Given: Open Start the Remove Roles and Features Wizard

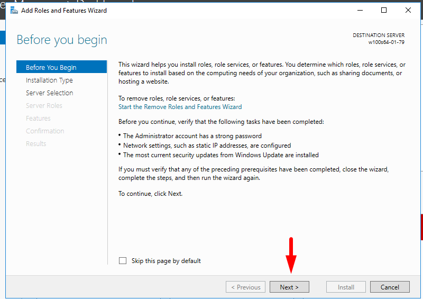Looking at the screenshot, I should 180,106.
